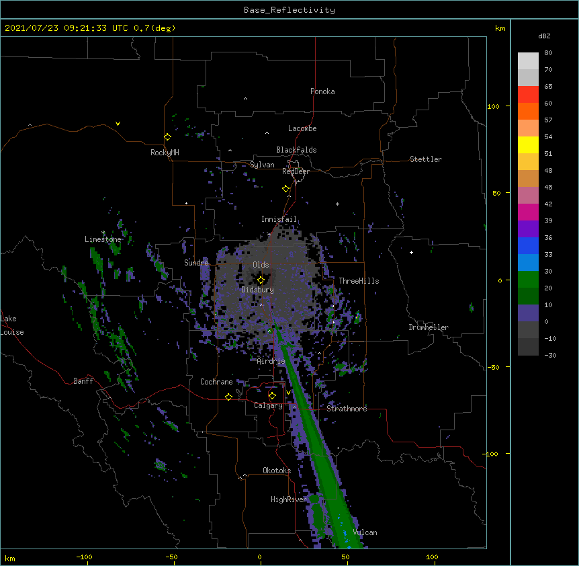This screenshot has width=579, height=566.
Task: Click the Ponoka town label
Action: tap(322, 91)
